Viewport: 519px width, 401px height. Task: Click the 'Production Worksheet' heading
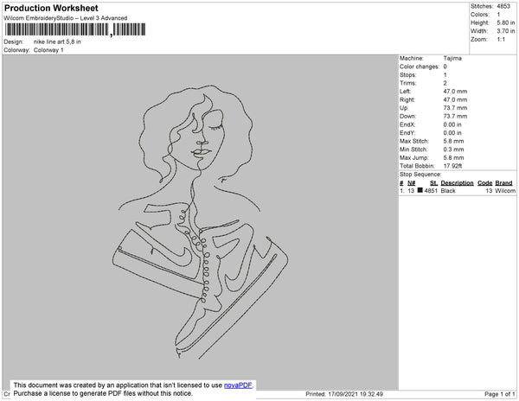pyautogui.click(x=51, y=8)
